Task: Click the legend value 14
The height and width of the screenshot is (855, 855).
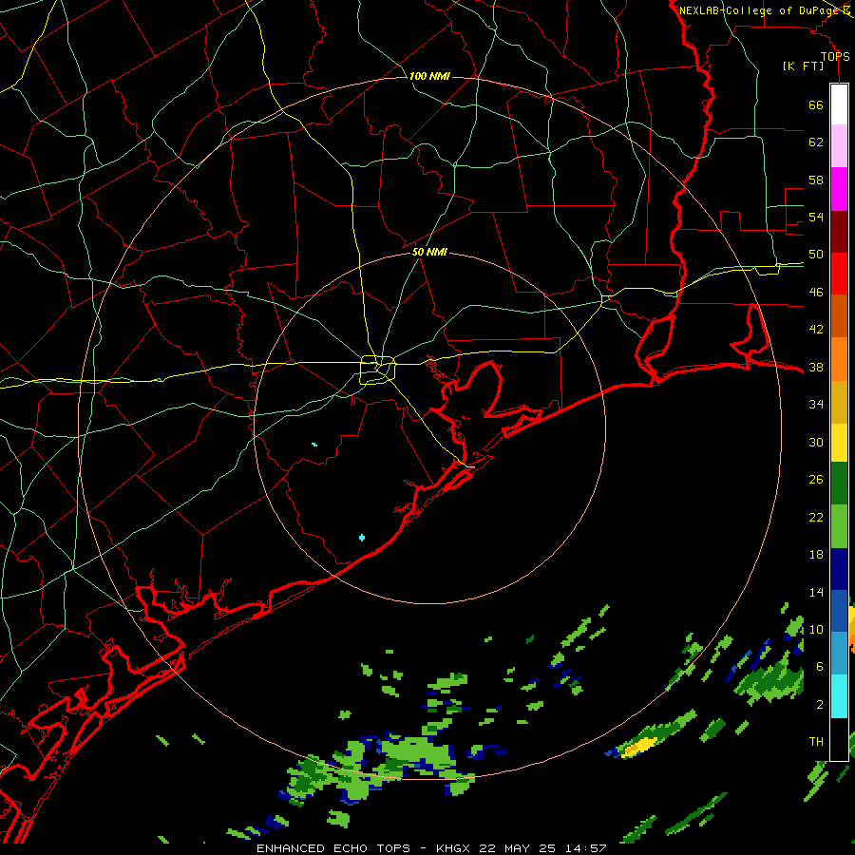Action: pyautogui.click(x=816, y=592)
